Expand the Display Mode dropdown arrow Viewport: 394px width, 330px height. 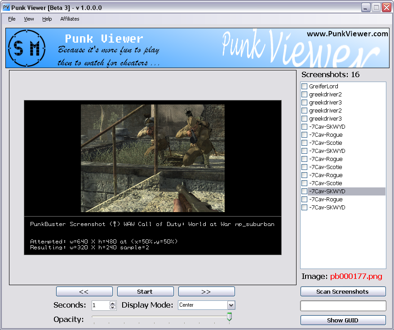231,305
